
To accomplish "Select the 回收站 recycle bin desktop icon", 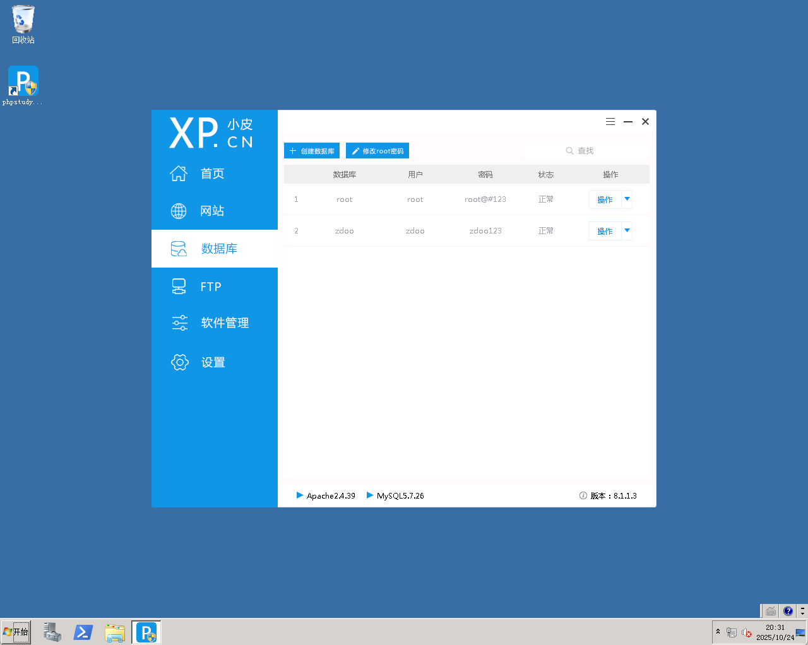I will [23, 25].
